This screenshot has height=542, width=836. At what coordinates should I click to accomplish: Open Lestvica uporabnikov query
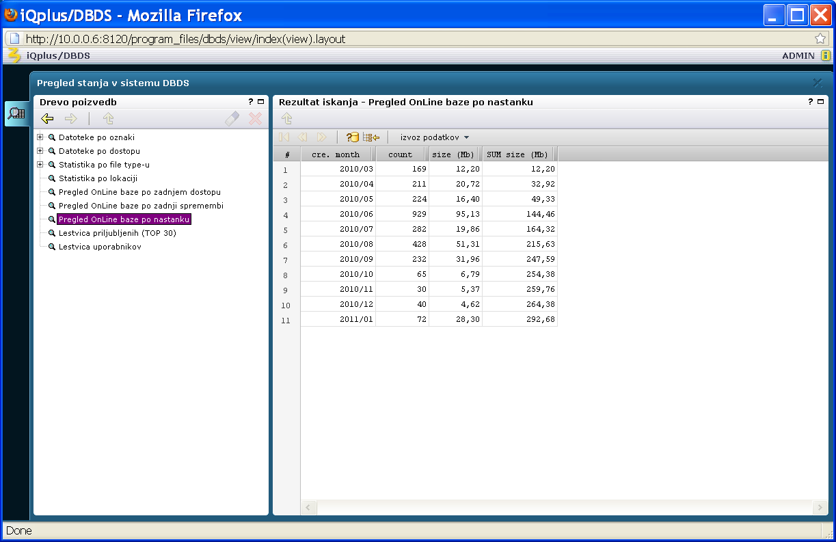pyautogui.click(x=100, y=247)
